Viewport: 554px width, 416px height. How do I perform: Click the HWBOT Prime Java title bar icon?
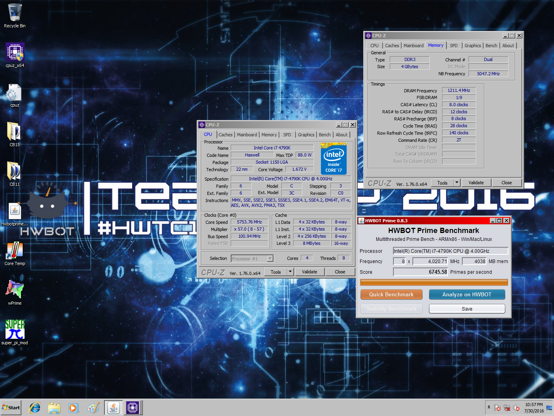coord(361,221)
